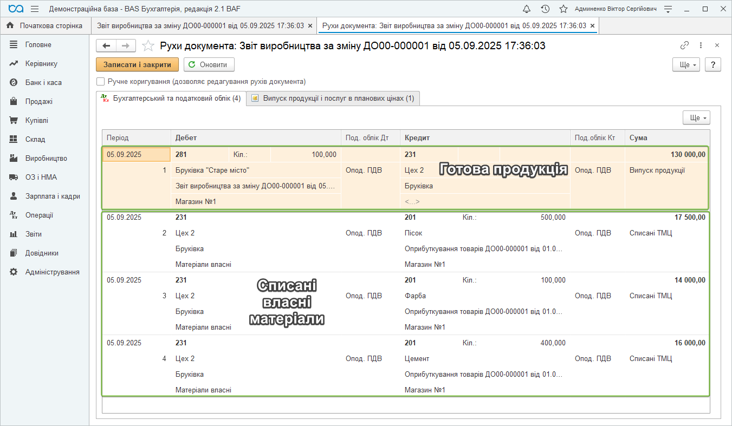Expand the top Ще dropdown

point(686,65)
